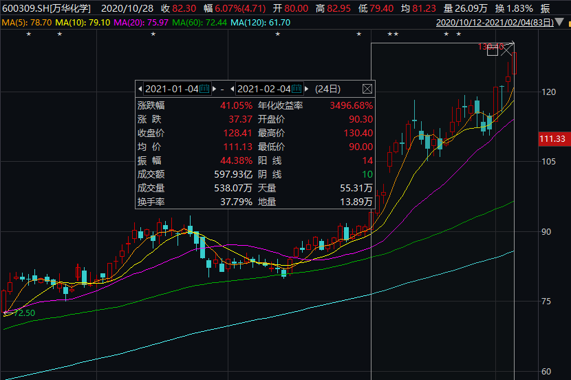The height and width of the screenshot is (380, 571).
Task: Click the 阳线 count 14
Action: [367, 160]
